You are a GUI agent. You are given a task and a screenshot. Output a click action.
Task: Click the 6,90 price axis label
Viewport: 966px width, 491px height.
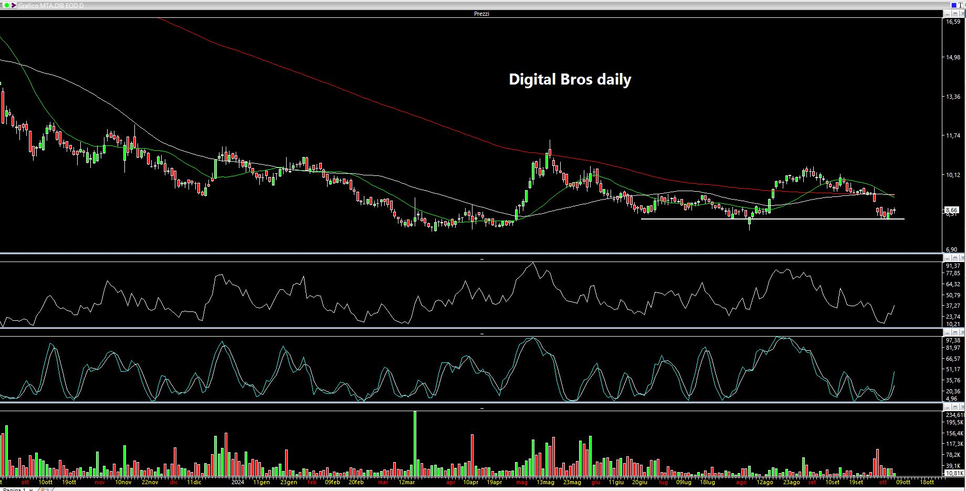click(953, 249)
